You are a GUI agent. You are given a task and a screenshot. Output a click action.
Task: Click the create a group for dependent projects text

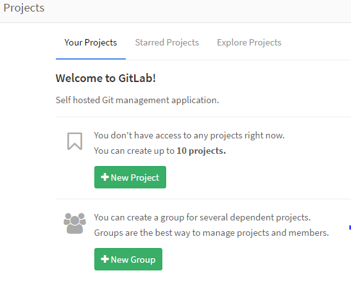click(202, 217)
